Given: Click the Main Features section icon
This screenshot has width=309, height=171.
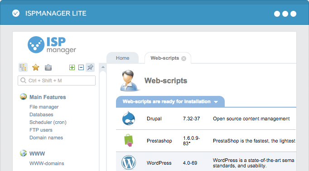Looking at the screenshot, I should click(23, 97).
